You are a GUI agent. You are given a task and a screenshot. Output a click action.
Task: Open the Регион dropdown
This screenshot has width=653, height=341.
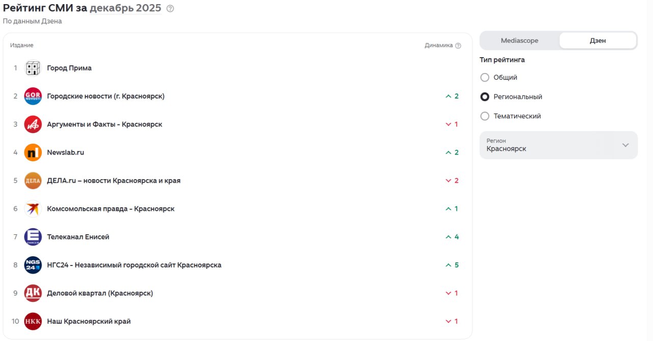558,145
